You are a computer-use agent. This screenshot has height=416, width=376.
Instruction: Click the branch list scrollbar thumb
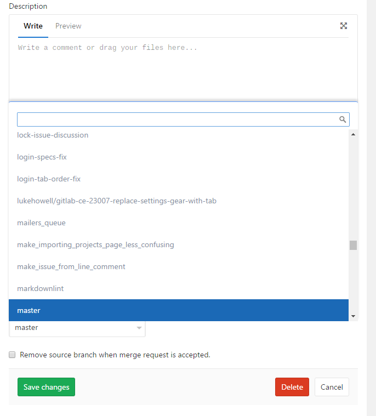tap(353, 245)
